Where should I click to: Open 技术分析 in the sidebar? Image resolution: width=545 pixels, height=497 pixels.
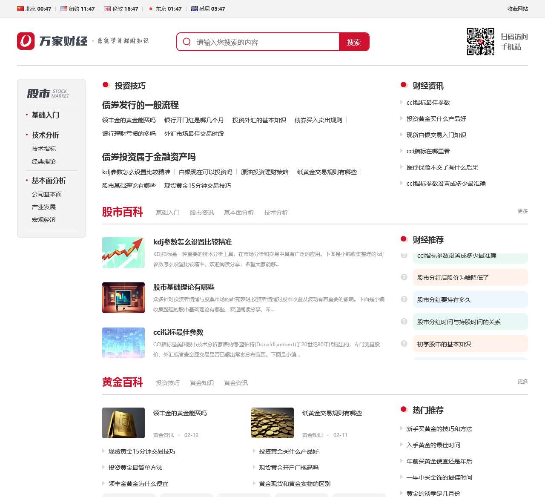[46, 135]
